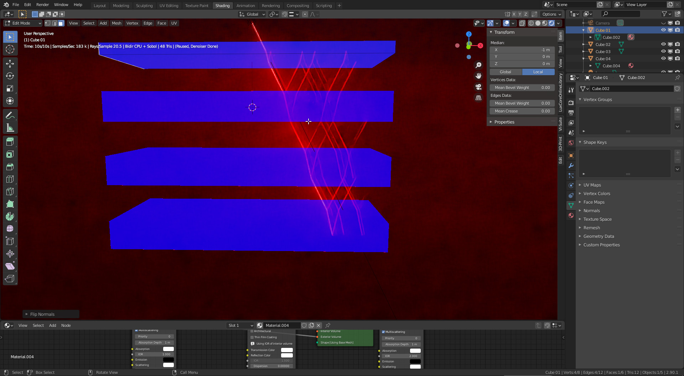Hide Cube 01 using its eye icon

[663, 30]
